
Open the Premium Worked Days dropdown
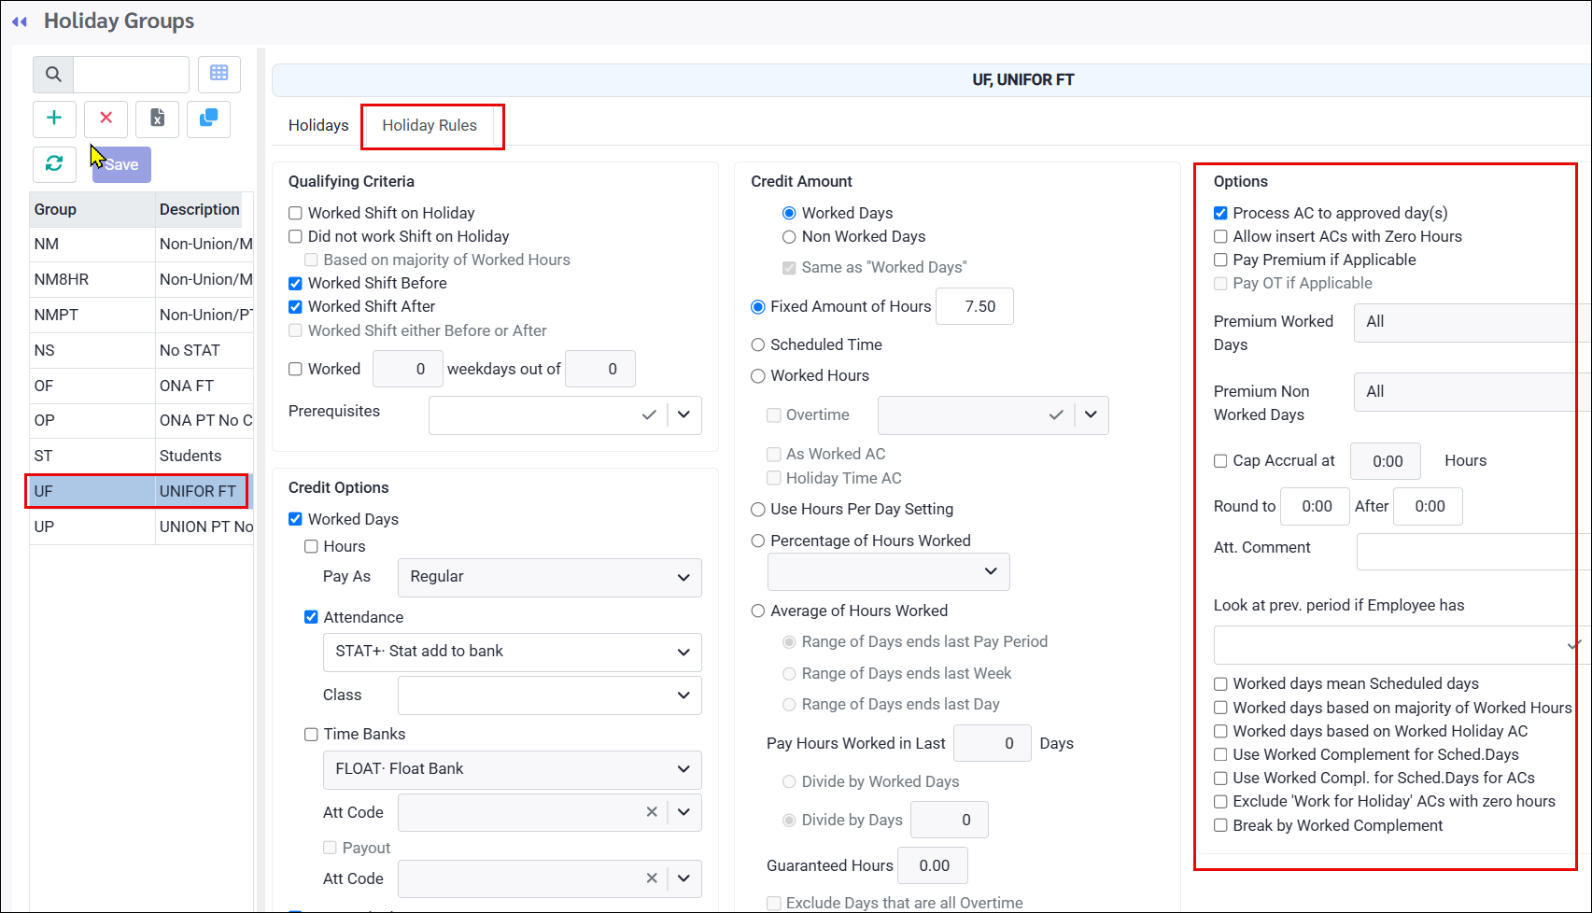[1472, 322]
